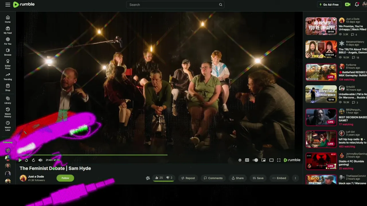This screenshot has height=206, width=367.
Task: Click the TheKappaConvict channel name
Action: [x=356, y=176]
